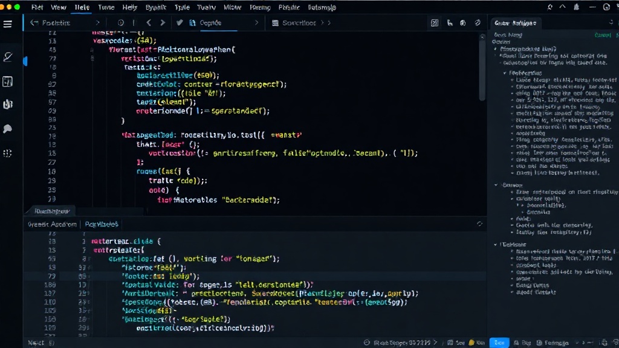619x348 pixels.
Task: Click the second chevron after the third tab
Action: pos(329,23)
